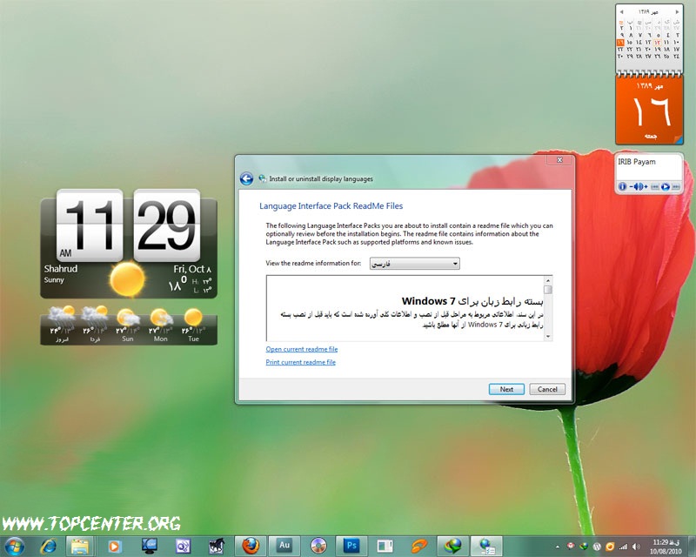Click the info button on radio gadget

[x=622, y=186]
